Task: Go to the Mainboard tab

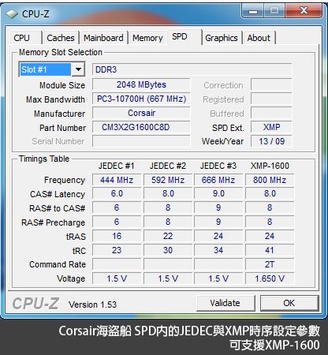Action: click(103, 38)
